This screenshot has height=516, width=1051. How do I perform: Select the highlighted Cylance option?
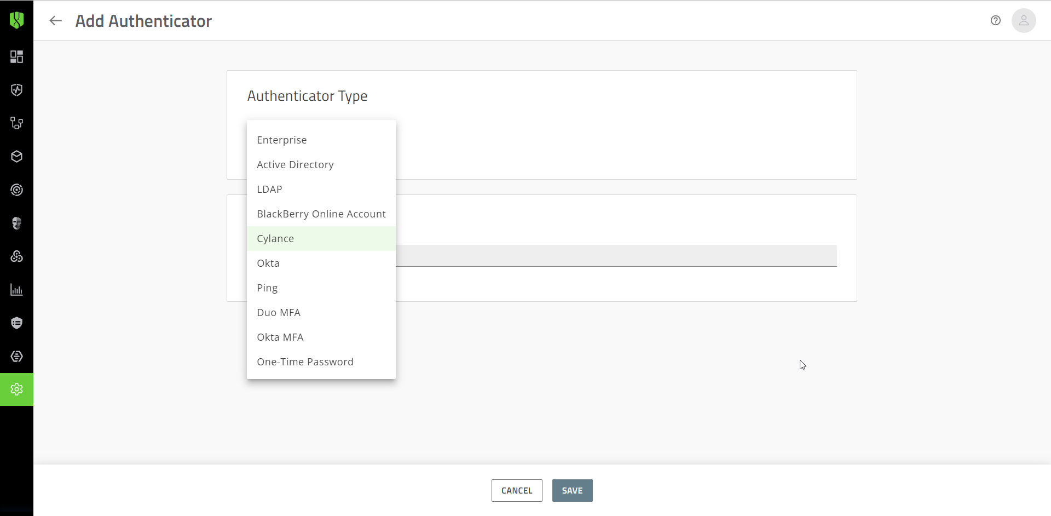click(x=321, y=238)
